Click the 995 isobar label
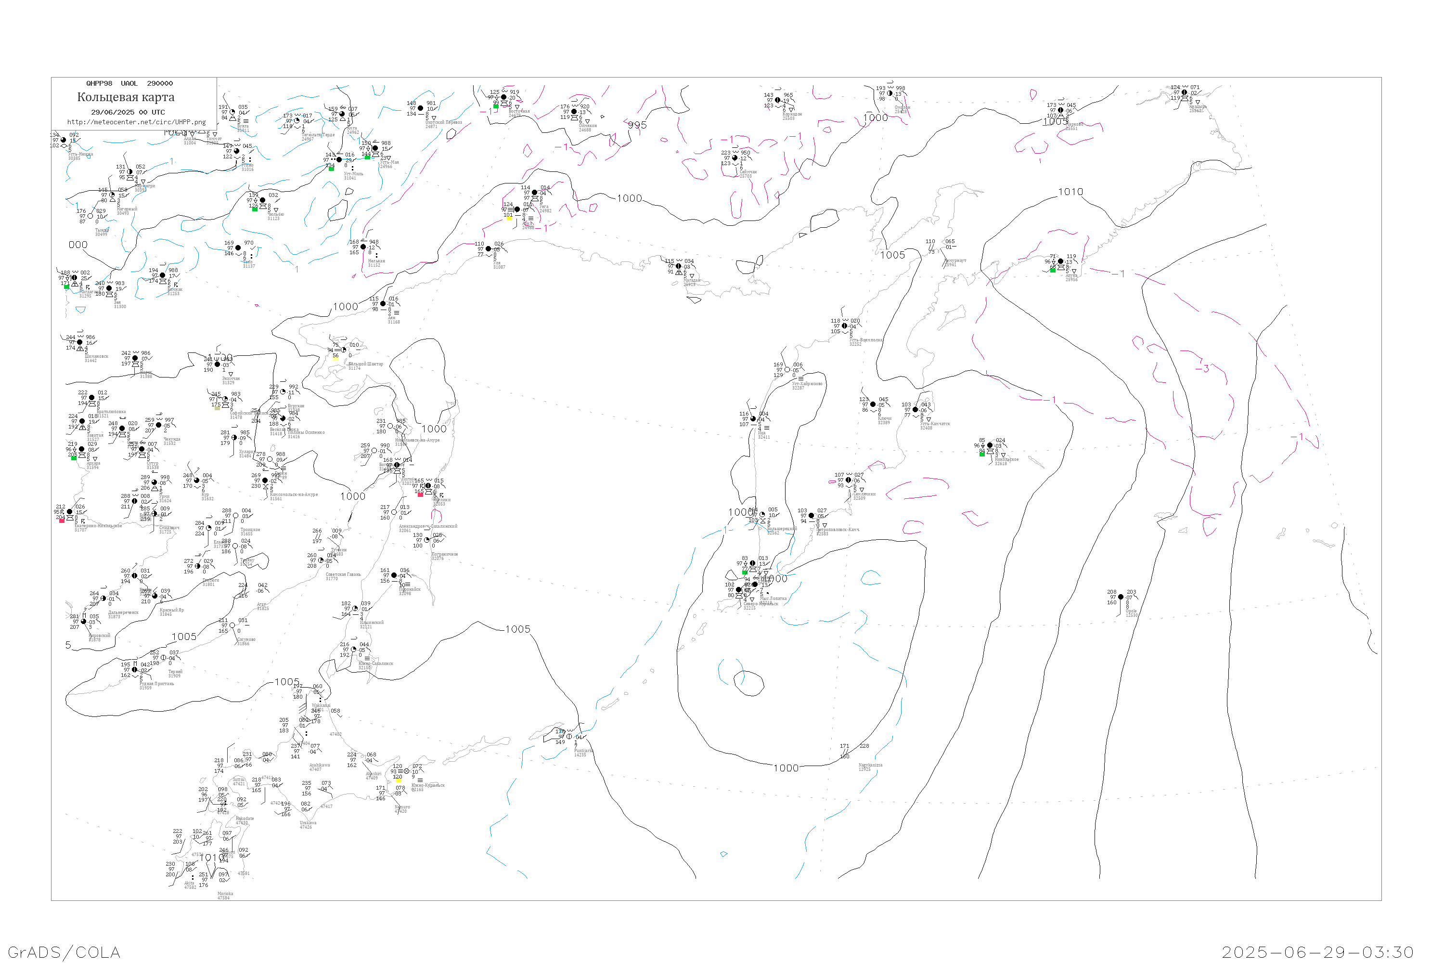 (637, 125)
